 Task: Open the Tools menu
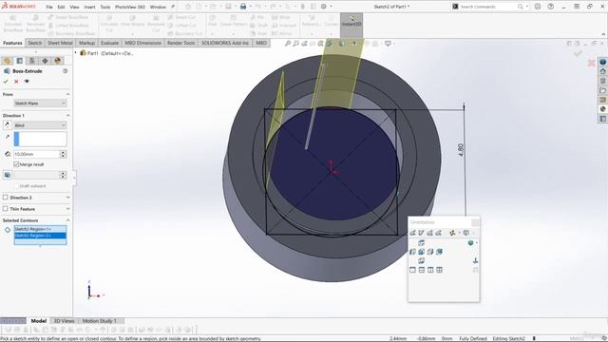click(x=105, y=7)
